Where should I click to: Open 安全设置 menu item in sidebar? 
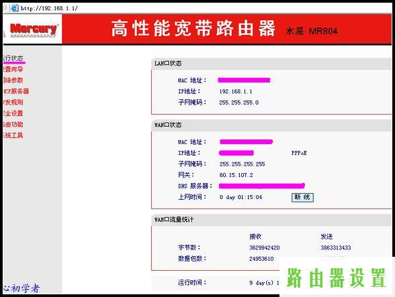coord(13,113)
